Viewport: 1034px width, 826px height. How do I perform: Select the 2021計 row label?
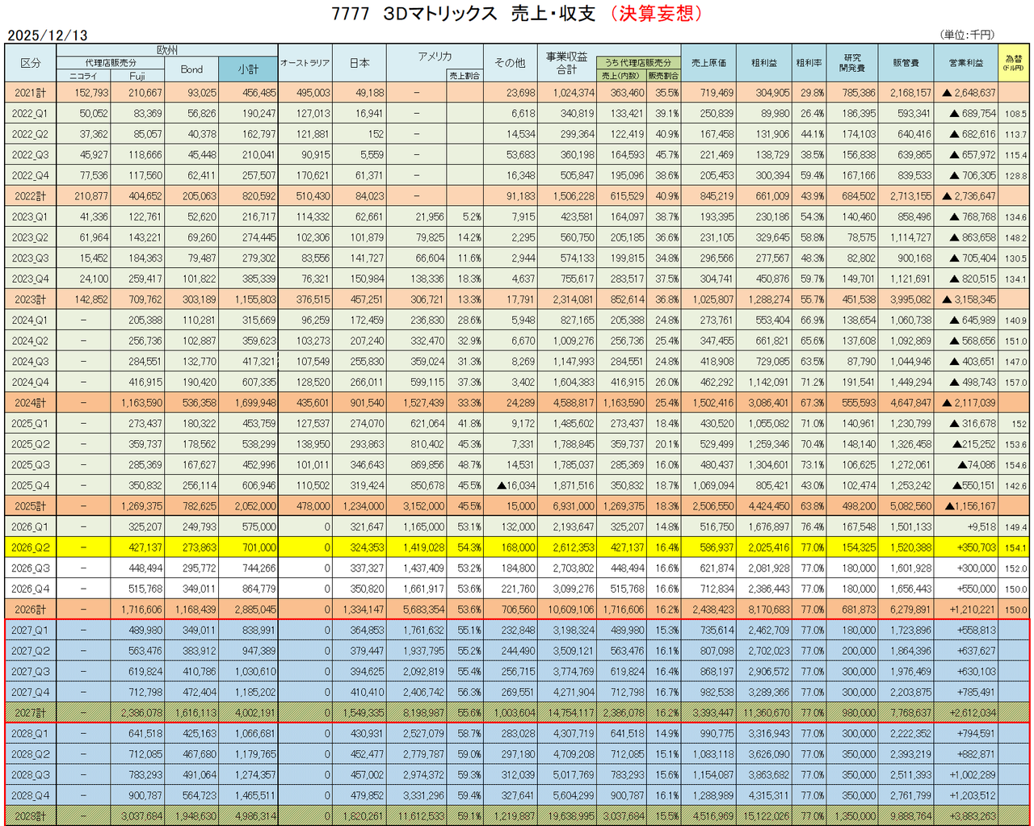coord(31,93)
